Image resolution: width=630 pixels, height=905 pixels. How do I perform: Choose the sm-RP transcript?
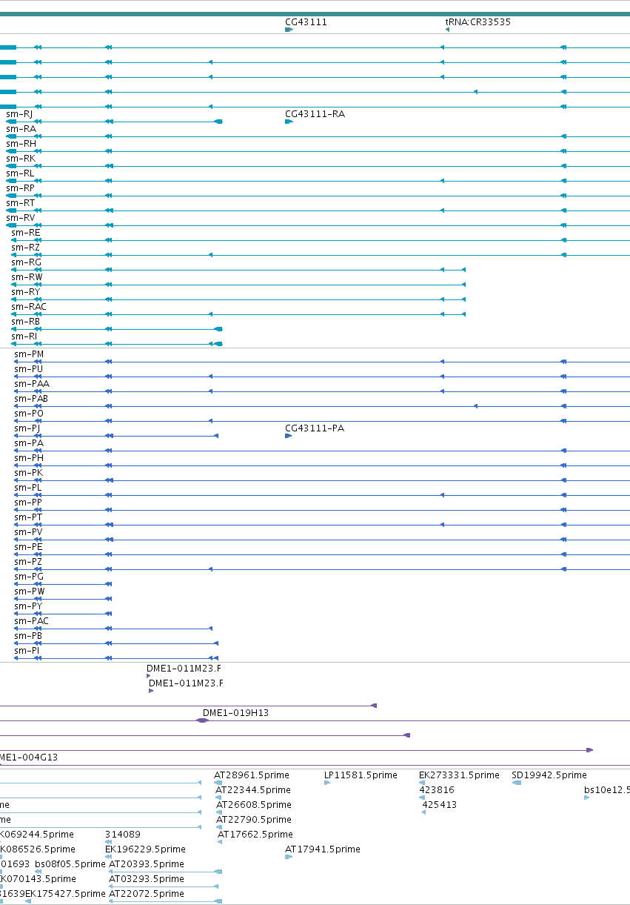21,188
